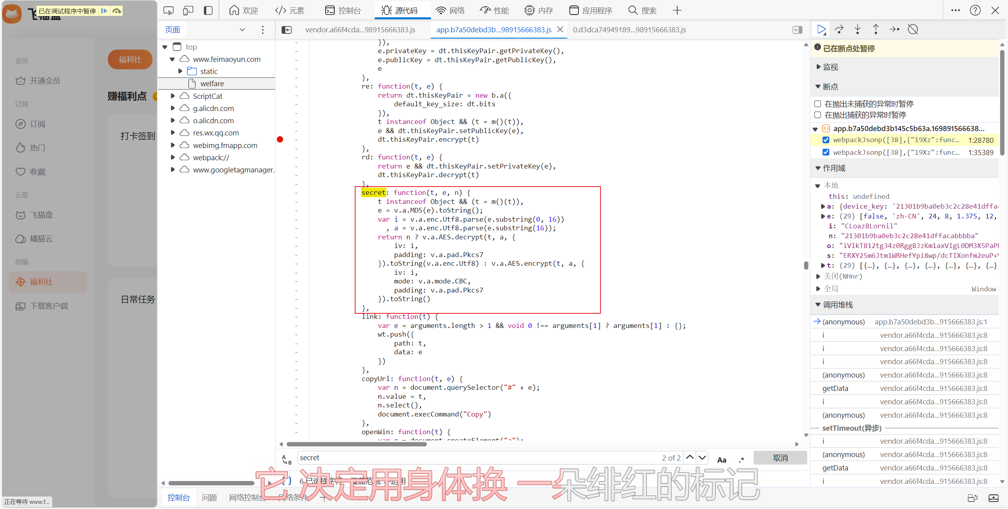Click the deactivate breakpoints icon
The image size is (1008, 509).
pos(913,30)
